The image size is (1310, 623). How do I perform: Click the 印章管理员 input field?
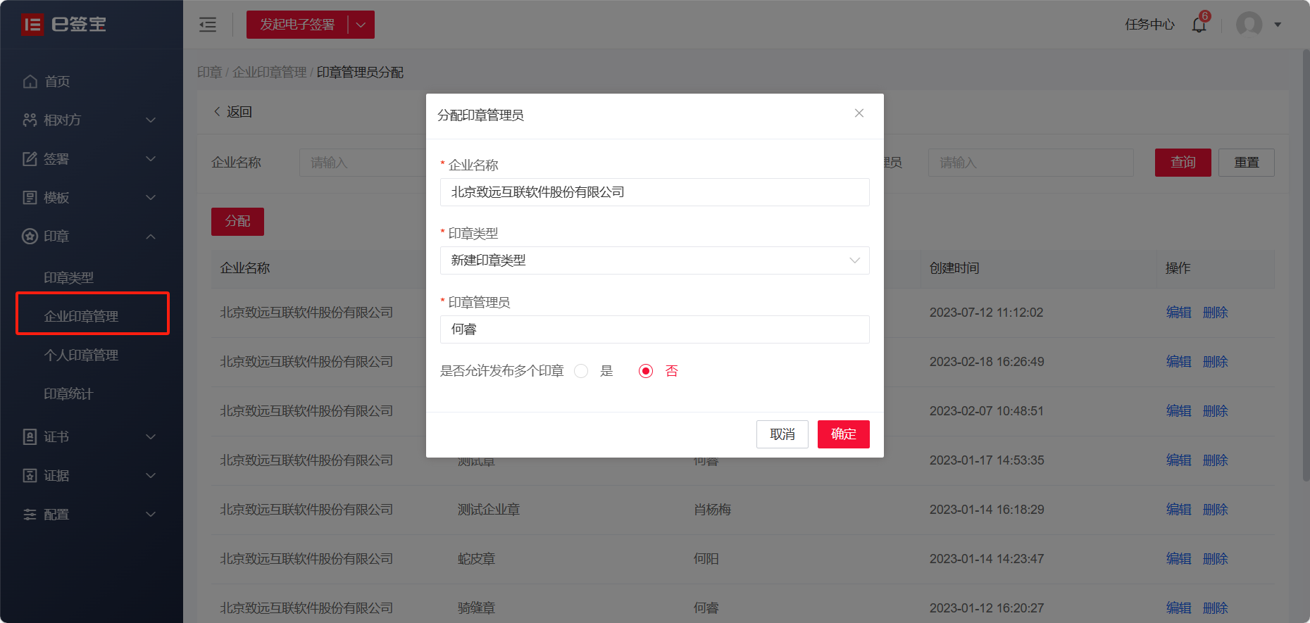[x=654, y=329]
